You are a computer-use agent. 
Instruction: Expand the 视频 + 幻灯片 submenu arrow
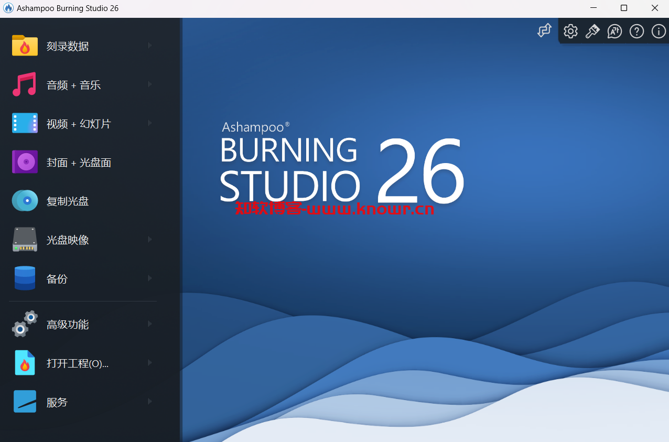pyautogui.click(x=149, y=123)
